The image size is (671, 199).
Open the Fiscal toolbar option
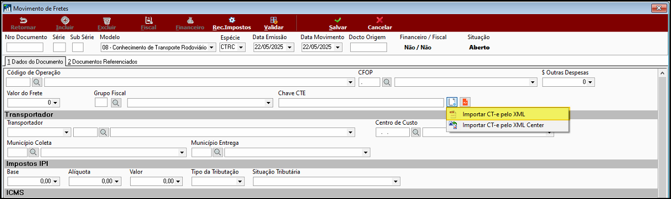click(148, 23)
